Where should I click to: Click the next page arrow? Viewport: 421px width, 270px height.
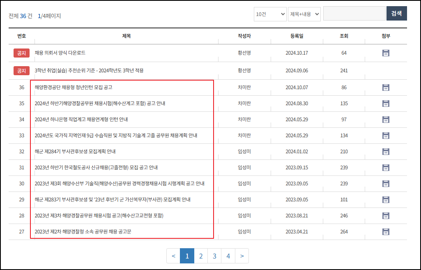(242, 256)
